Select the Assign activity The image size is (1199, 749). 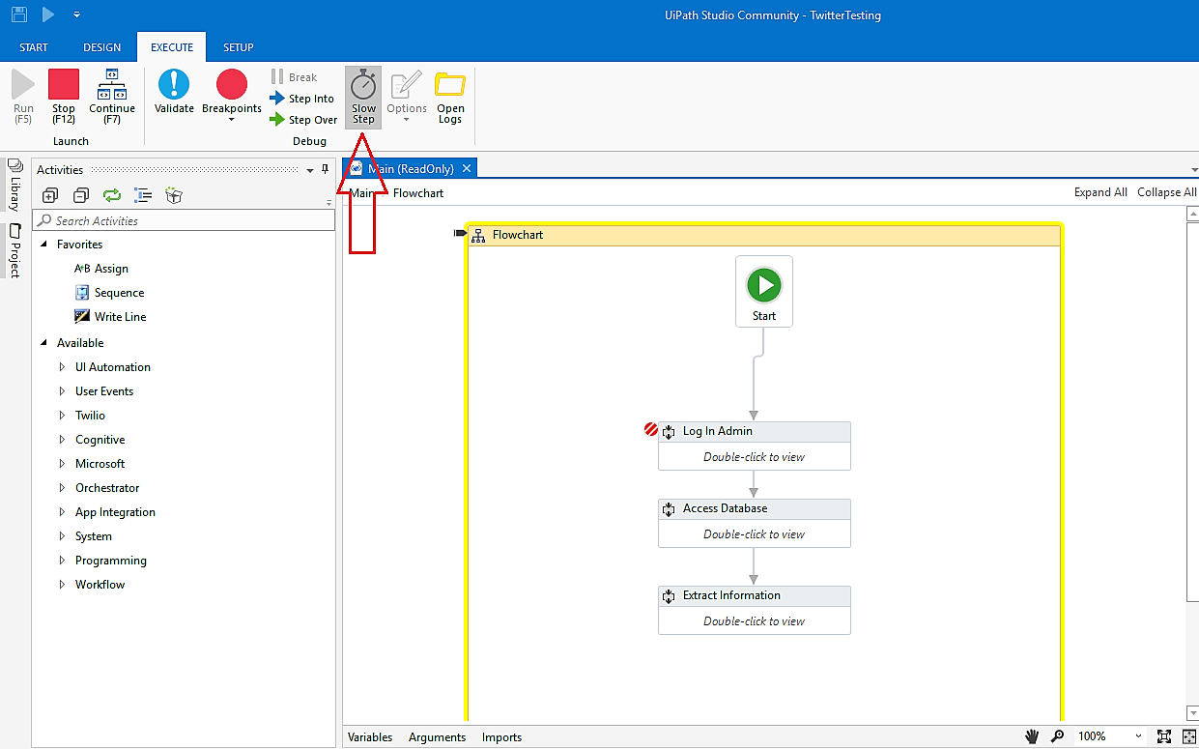(101, 269)
